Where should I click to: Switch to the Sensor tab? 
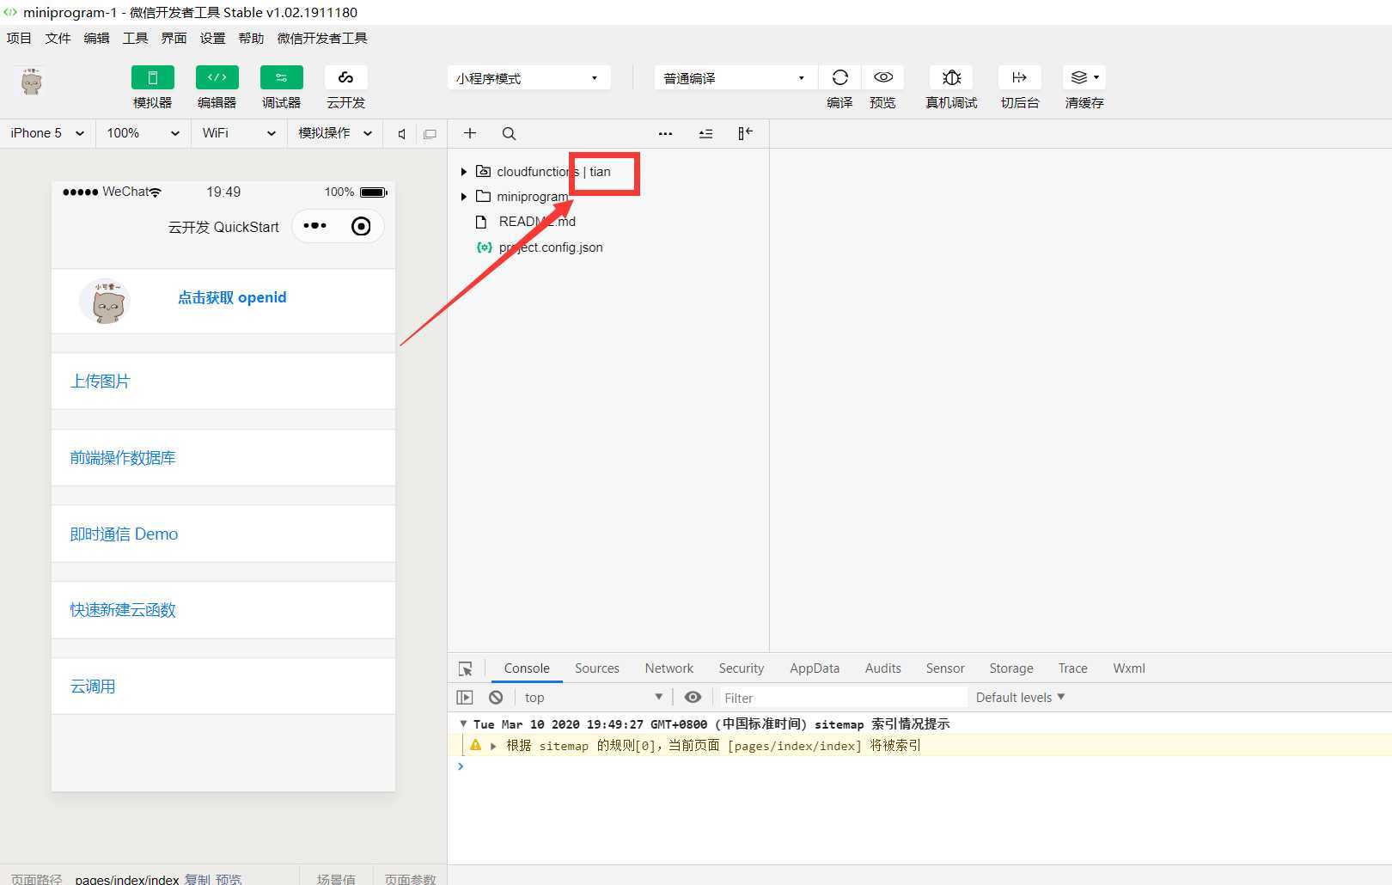coord(945,668)
